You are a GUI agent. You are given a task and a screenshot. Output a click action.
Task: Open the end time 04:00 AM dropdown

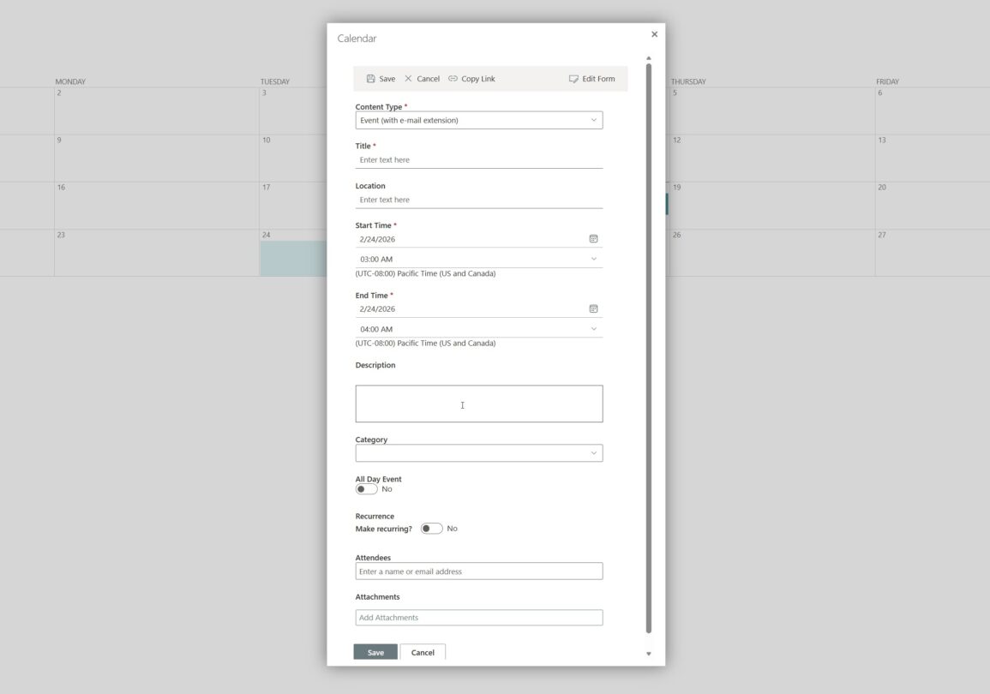[593, 328]
